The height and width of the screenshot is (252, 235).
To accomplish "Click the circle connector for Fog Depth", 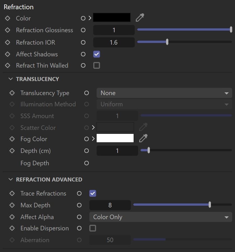I will pyautogui.click(x=87, y=163).
